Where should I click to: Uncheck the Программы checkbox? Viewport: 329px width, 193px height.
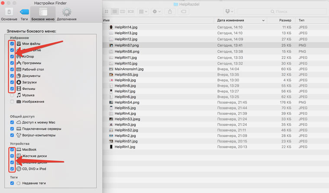pyautogui.click(x=12, y=63)
